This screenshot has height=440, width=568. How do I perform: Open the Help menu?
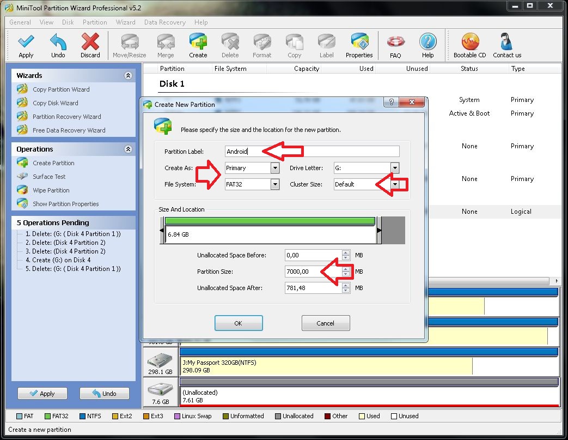point(201,22)
